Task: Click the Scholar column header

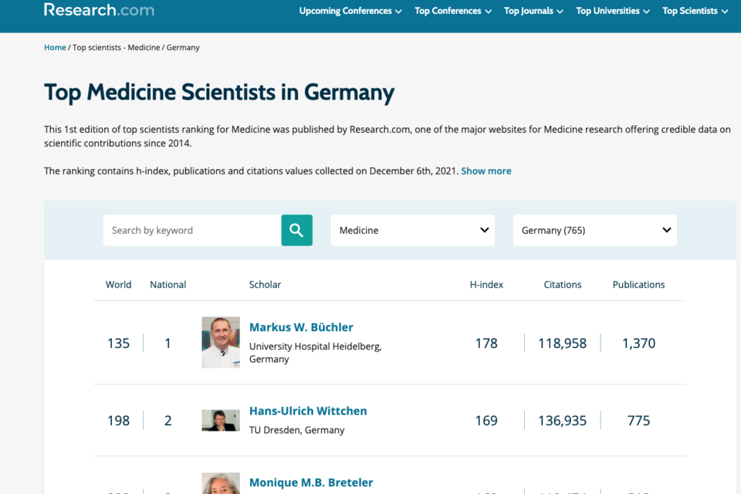Action: pos(265,285)
